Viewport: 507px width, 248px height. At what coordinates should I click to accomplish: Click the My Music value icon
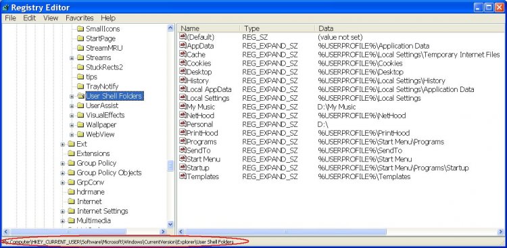pos(183,107)
